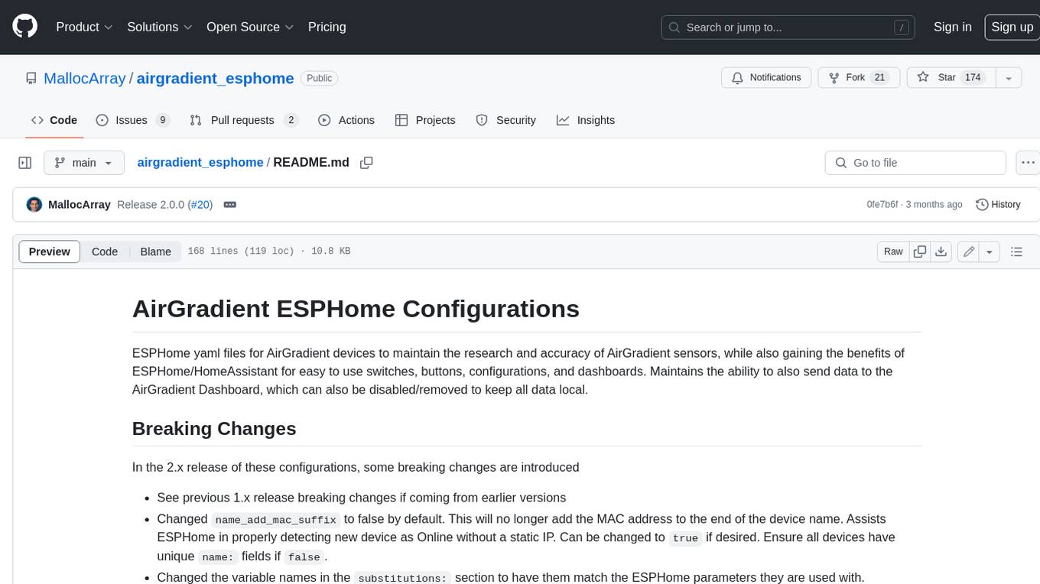Open the pull request #20 link
This screenshot has width=1040, height=584.
[x=200, y=205]
